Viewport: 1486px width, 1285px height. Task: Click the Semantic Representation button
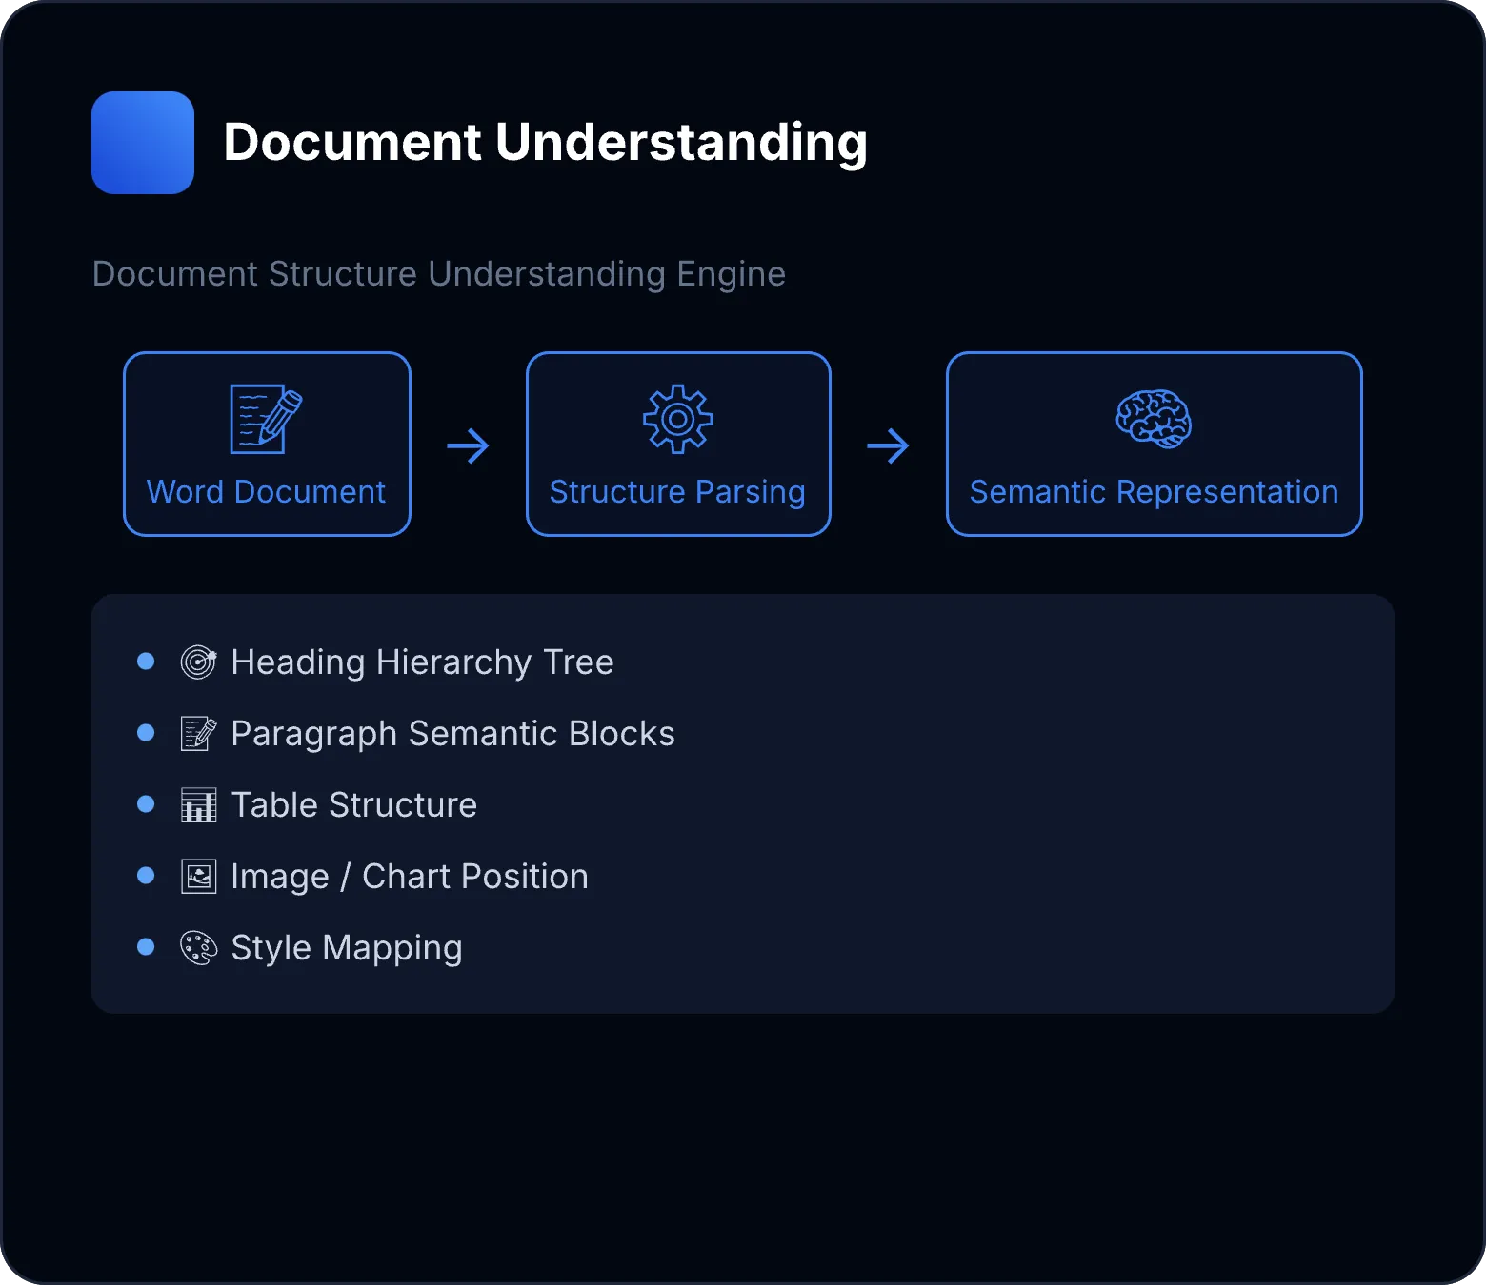1153,491
